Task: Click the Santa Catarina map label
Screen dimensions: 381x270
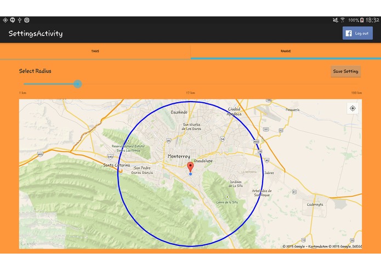Action: pos(117,165)
